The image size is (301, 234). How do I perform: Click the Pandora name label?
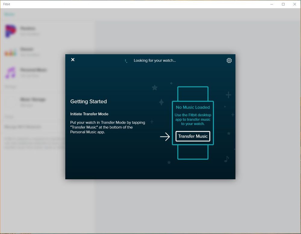coord(28,28)
